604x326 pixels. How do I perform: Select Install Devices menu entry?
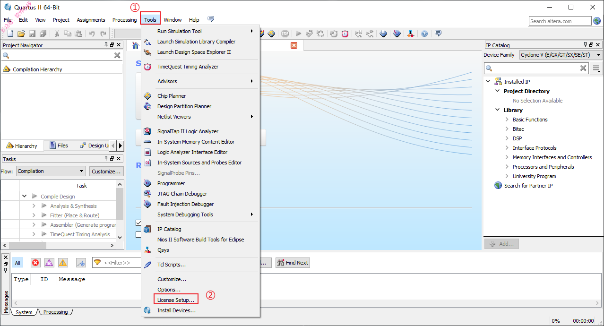pos(201,310)
